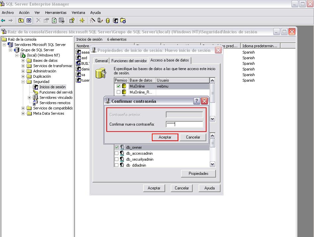Switch to the General tab
Screen dimensions: 314x237
(x=101, y=61)
